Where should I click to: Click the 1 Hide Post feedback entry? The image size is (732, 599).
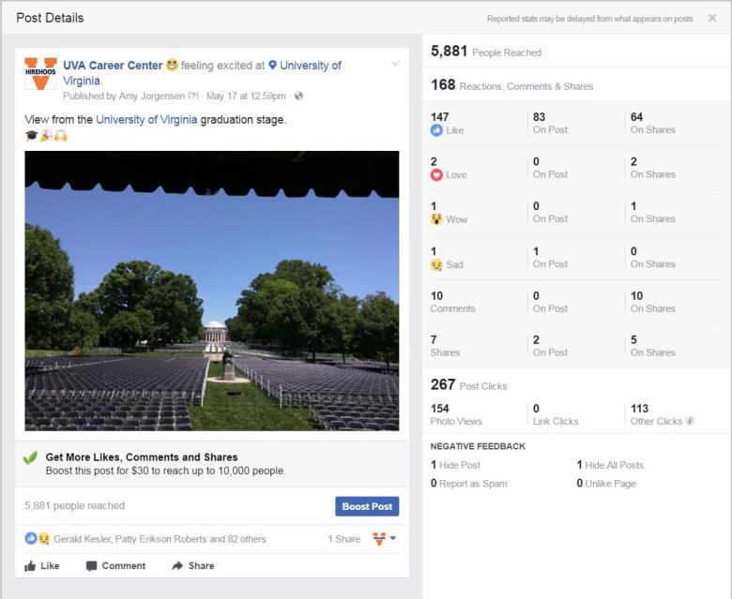coord(455,465)
